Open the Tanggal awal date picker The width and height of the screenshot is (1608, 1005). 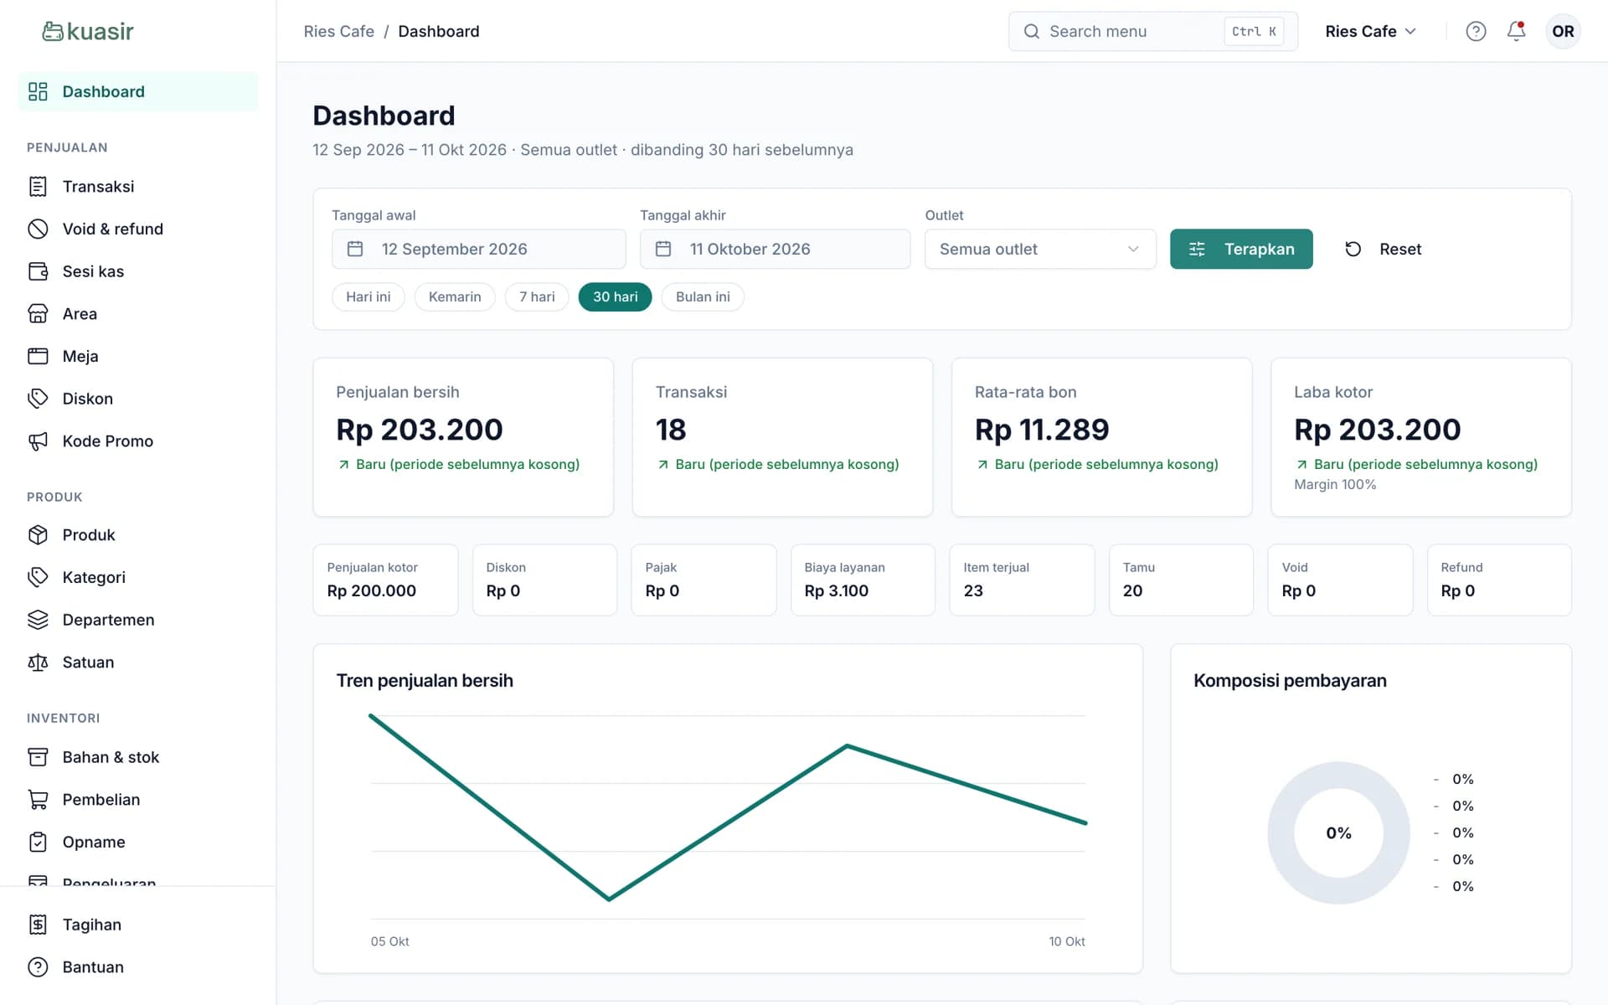tap(478, 249)
